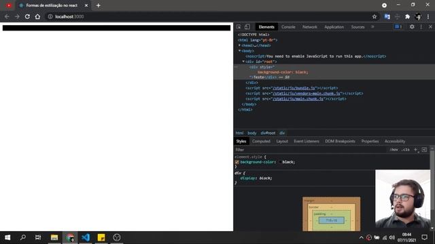The image size is (435, 244).
Task: Disable the background-color property checkbox
Action: (237, 162)
